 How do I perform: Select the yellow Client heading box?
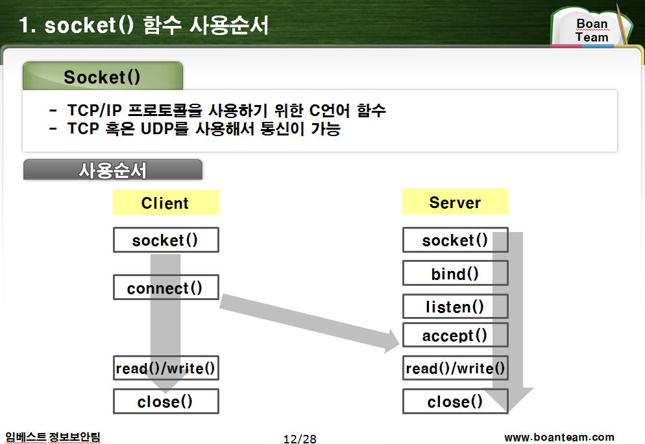pyautogui.click(x=165, y=202)
